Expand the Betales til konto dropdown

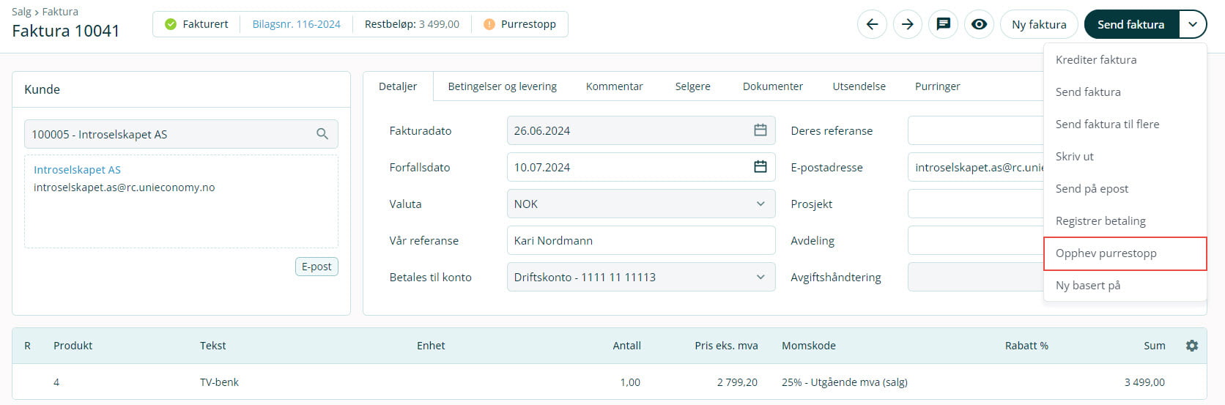pos(760,277)
